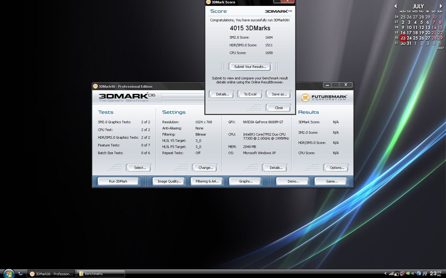Click the MEM value 2048 MB
Screen dimensions: 446x278
(x=249, y=147)
